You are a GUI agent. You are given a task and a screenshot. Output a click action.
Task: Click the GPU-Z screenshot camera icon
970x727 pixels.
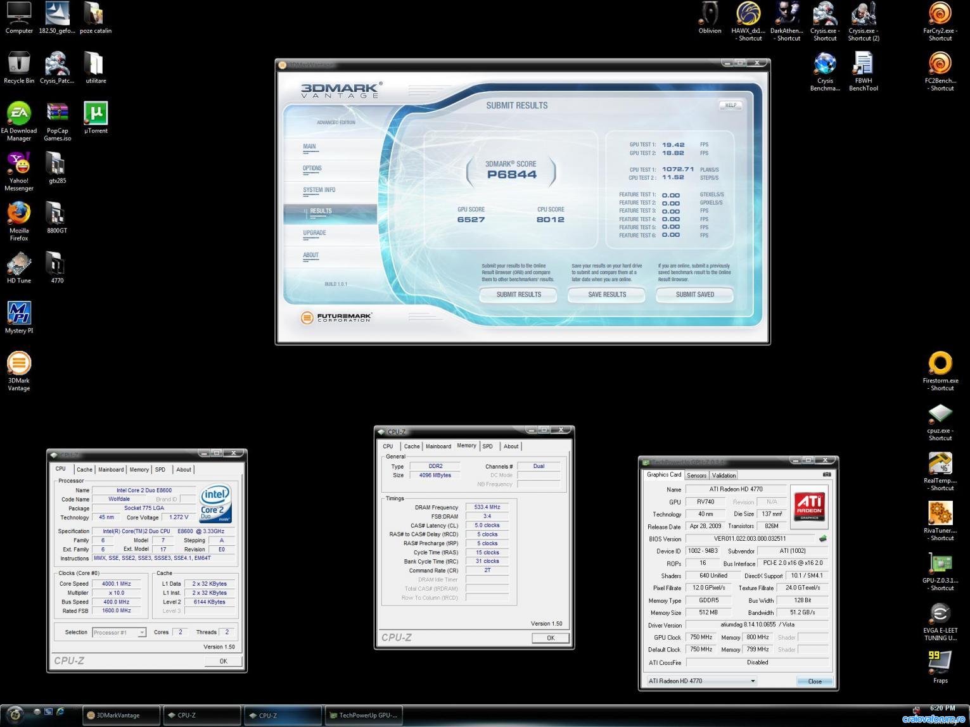(x=826, y=474)
